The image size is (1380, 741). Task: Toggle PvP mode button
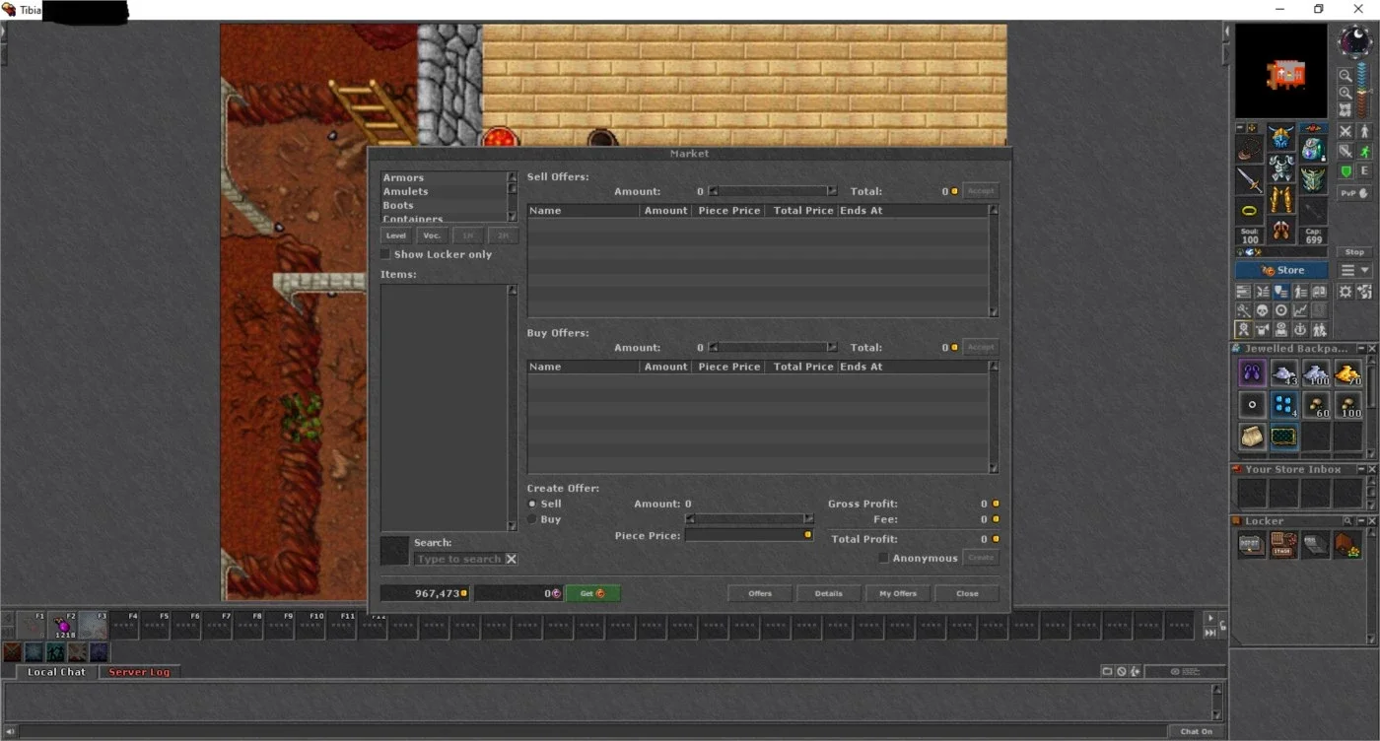point(1354,193)
